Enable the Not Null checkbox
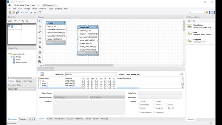222x125 pixels. coord(154,105)
